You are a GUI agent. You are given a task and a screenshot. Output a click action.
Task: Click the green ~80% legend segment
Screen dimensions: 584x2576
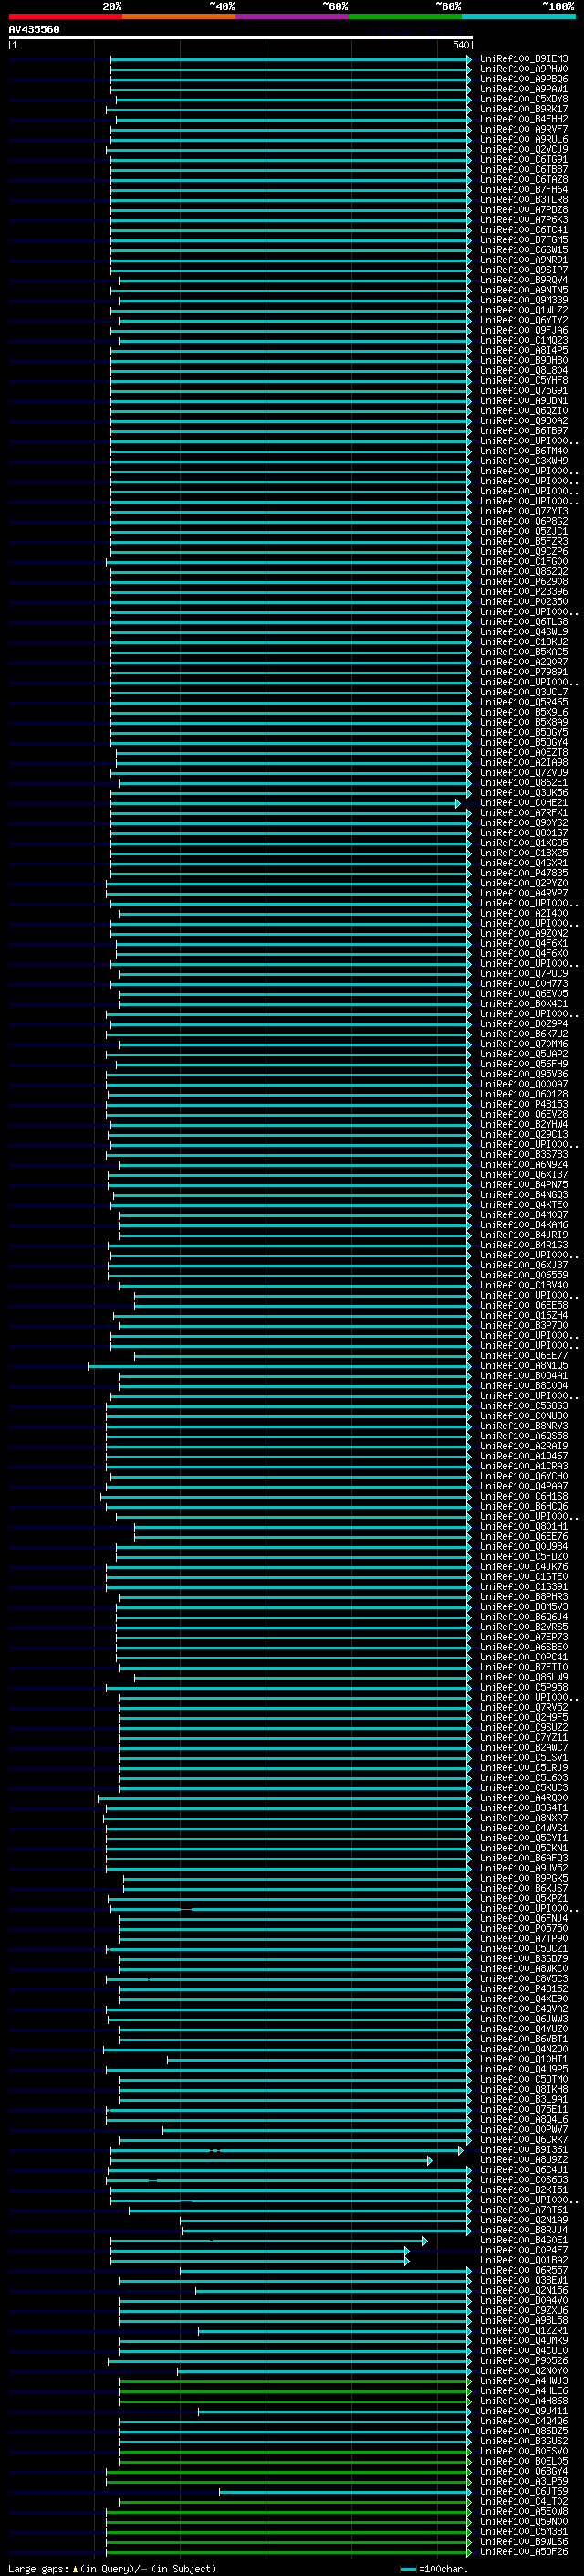pos(405,16)
